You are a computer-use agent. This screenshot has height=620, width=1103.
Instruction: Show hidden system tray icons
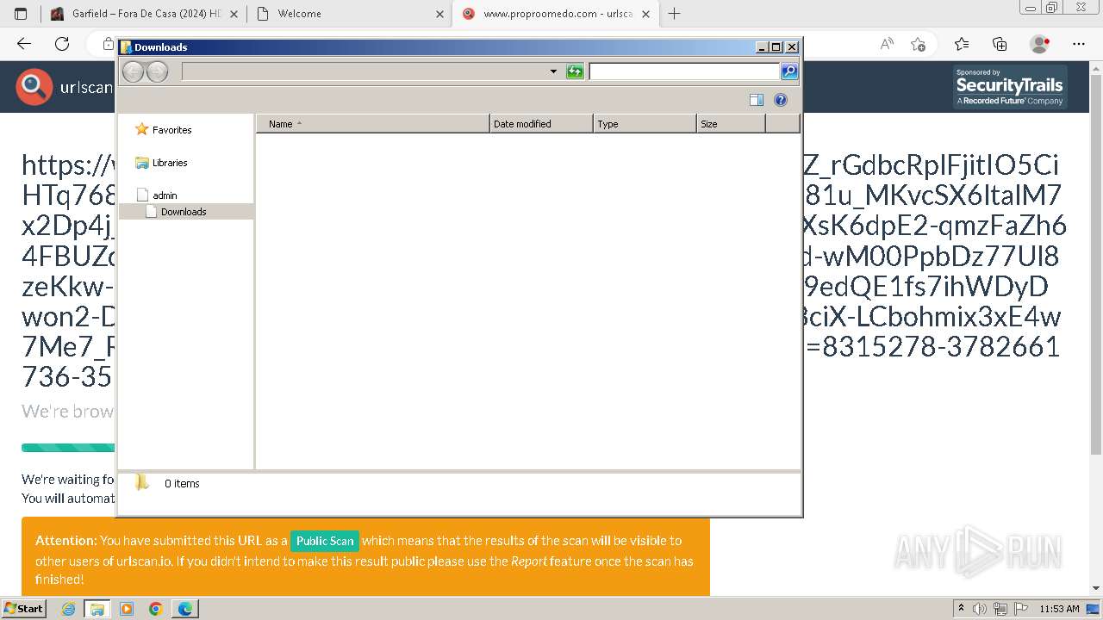pos(962,609)
